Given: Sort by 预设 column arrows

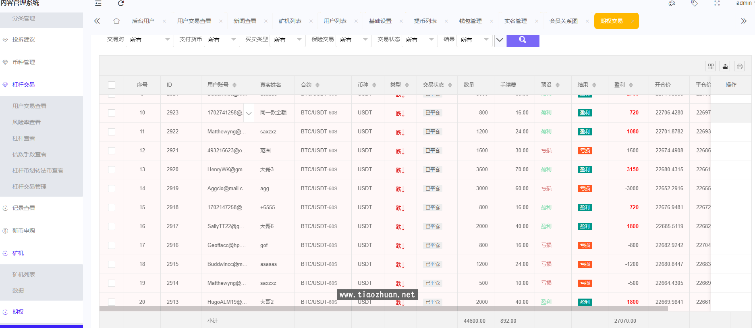Looking at the screenshot, I should [x=558, y=85].
